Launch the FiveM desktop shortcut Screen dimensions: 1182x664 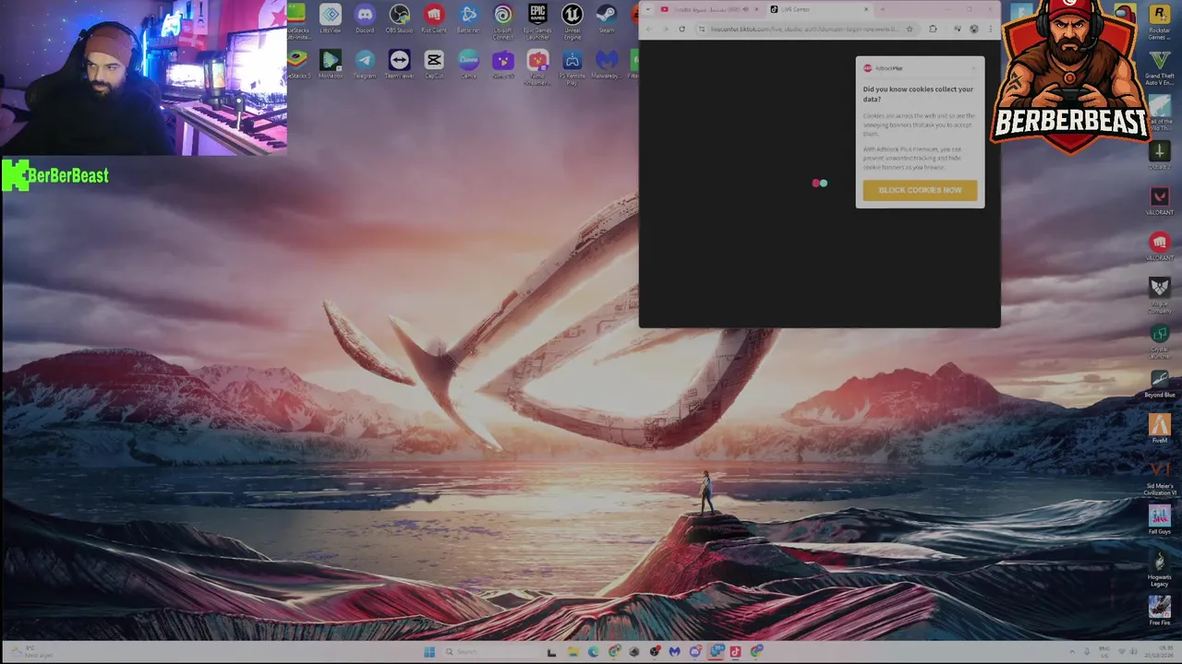coord(1159,428)
